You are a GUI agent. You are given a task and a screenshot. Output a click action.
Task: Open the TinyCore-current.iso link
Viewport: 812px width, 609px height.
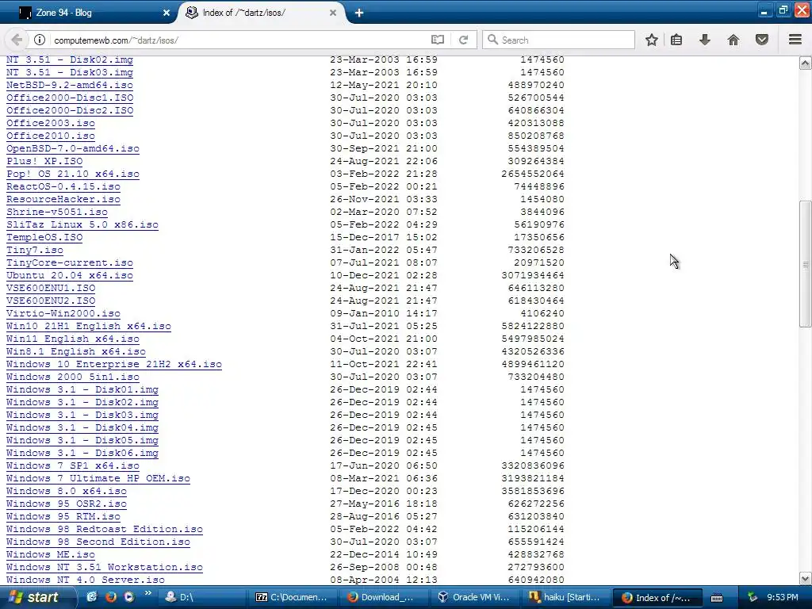[x=70, y=262]
